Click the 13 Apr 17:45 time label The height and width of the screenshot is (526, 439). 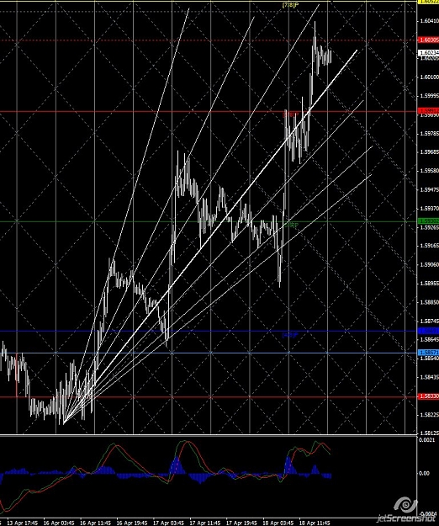pyautogui.click(x=23, y=523)
